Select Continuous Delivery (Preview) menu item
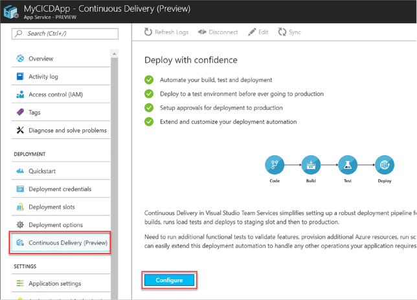The image size is (417, 300). tap(60, 242)
